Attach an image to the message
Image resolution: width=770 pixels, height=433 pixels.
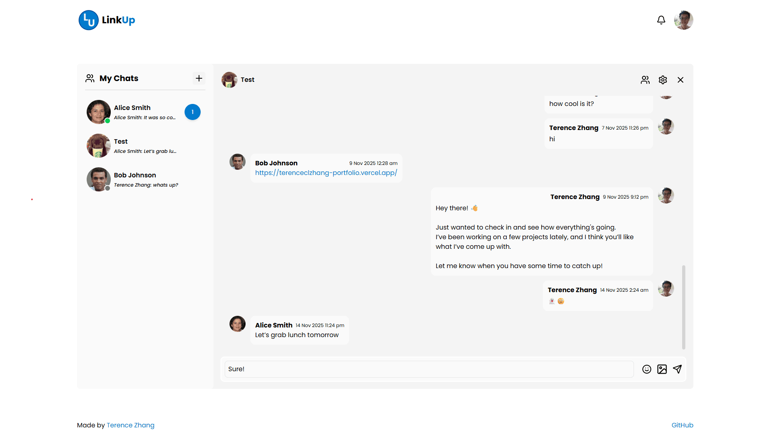coord(662,369)
